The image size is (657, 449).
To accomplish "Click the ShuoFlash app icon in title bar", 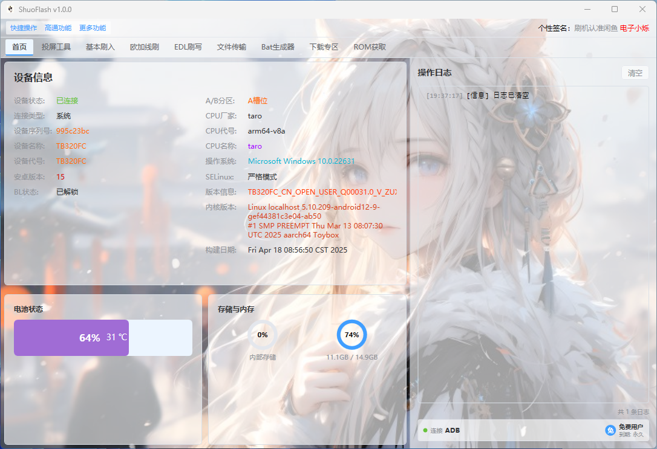I will tap(10, 9).
